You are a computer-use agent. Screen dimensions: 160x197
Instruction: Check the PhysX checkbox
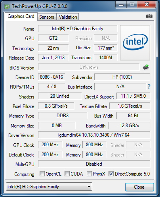pyautogui.click(x=89, y=174)
